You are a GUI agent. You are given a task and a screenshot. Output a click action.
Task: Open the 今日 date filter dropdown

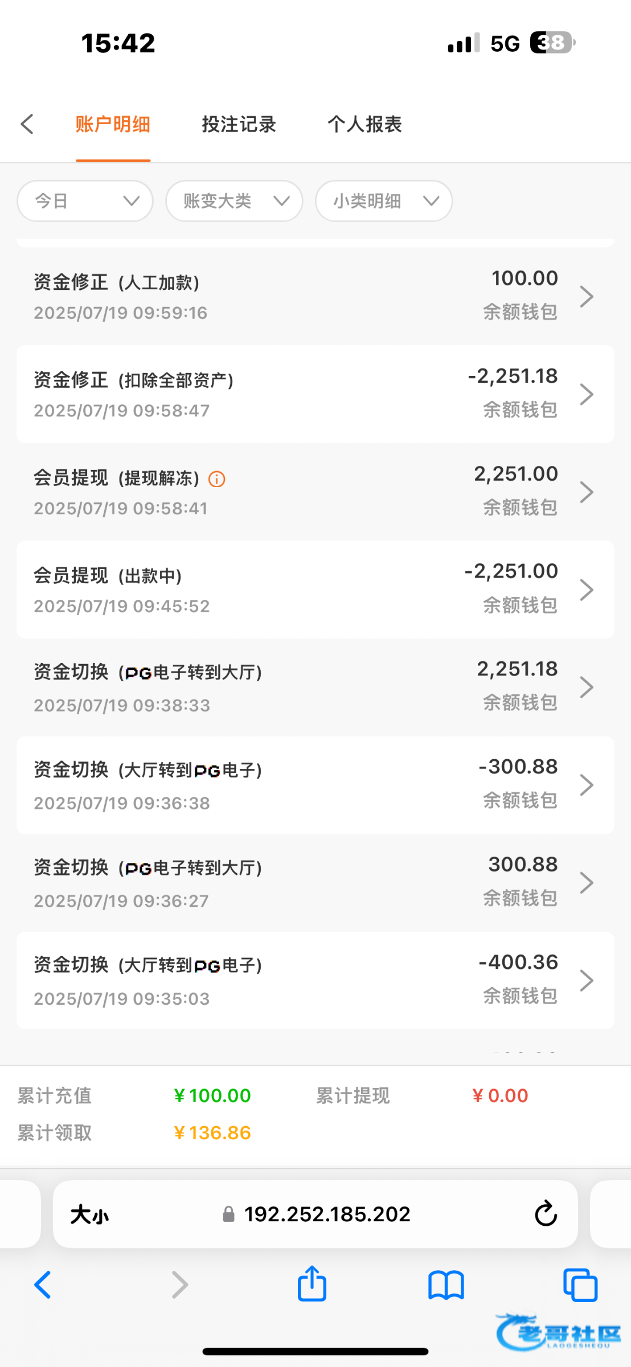85,201
